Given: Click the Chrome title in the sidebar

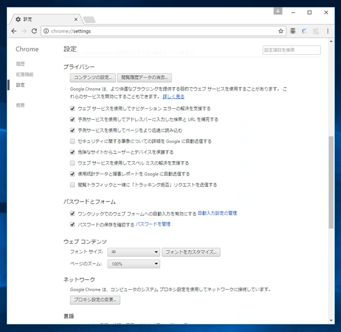Looking at the screenshot, I should tap(27, 49).
